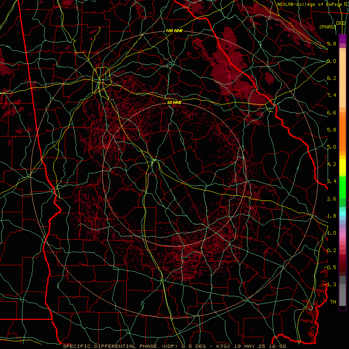Click the 0.2 scale label
The height and width of the screenshot is (349, 349).
[332, 251]
